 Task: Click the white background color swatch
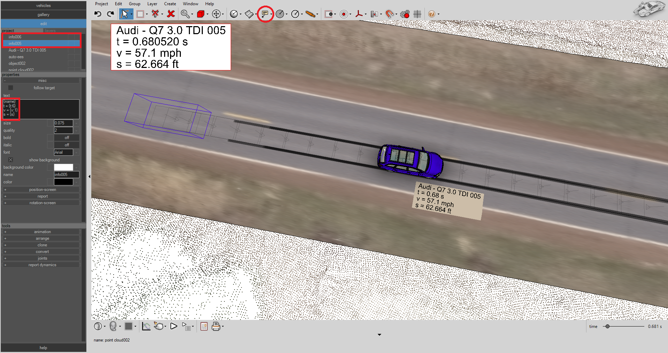click(x=63, y=167)
